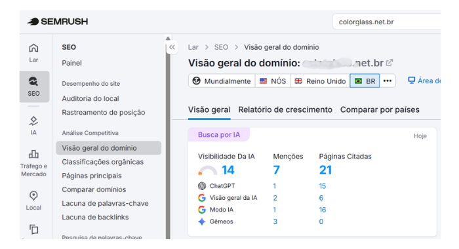
Task: Click the scrollbar up arrow in menu
Action: pyautogui.click(x=168, y=38)
